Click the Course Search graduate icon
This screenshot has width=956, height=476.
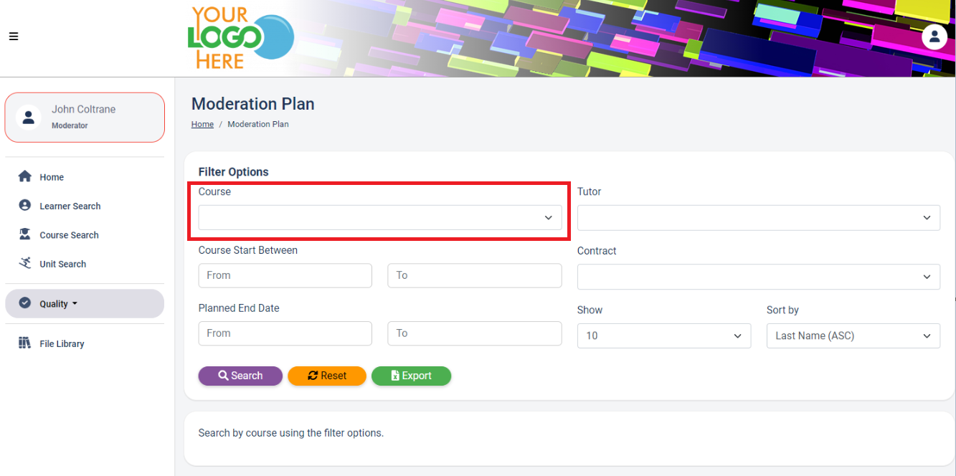click(x=25, y=234)
